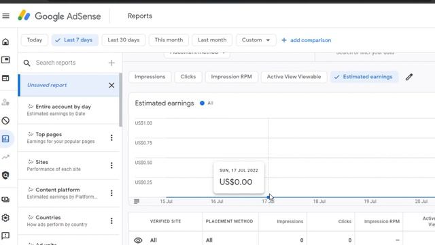The height and width of the screenshot is (245, 435).
Task: Open the Account settings gear icon
Action: coord(5,218)
